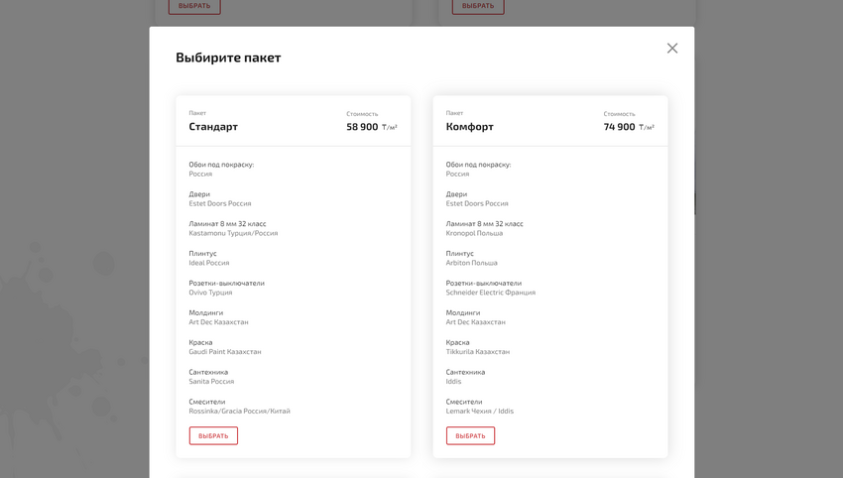This screenshot has height=478, width=843.
Task: Click the Комфорт package title
Action: [x=470, y=127]
